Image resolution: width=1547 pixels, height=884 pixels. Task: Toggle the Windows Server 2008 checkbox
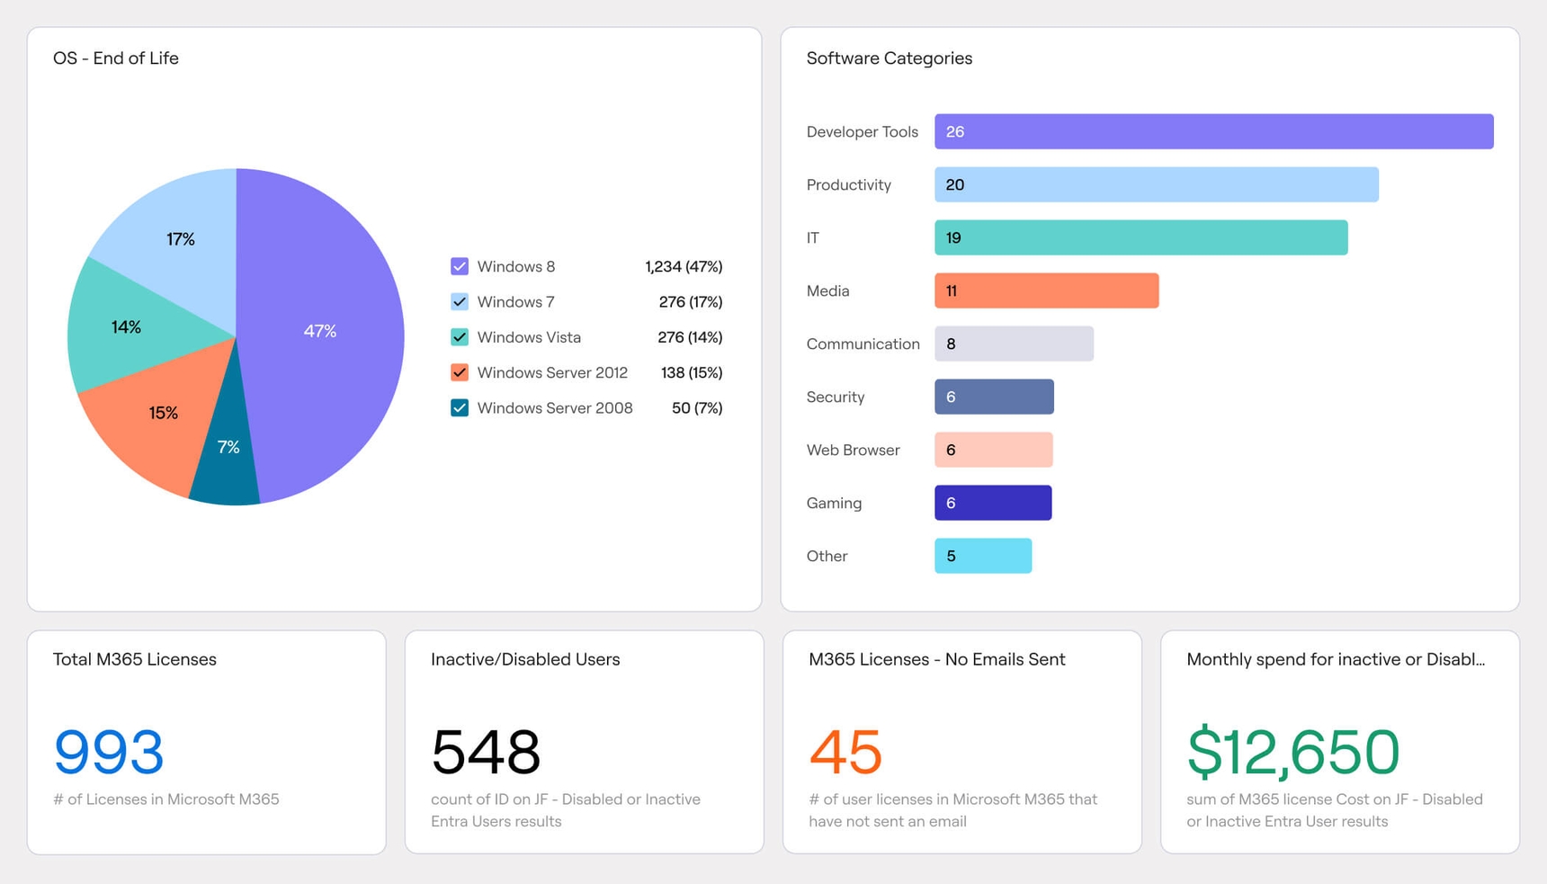pos(460,407)
